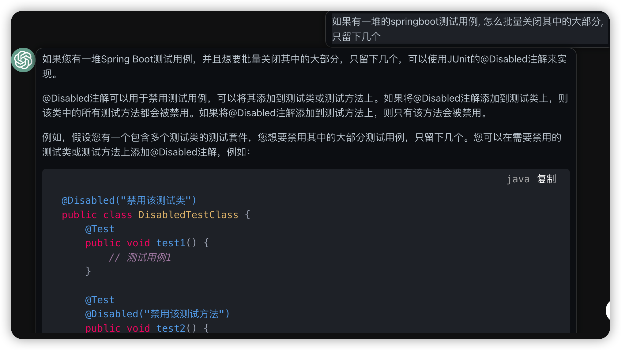Click the second @Test annotation
The width and height of the screenshot is (621, 350).
(100, 300)
